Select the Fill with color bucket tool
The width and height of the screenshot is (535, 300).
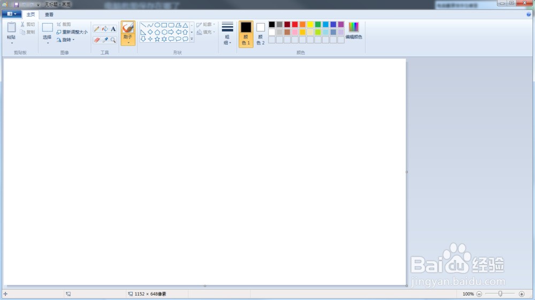pyautogui.click(x=105, y=29)
